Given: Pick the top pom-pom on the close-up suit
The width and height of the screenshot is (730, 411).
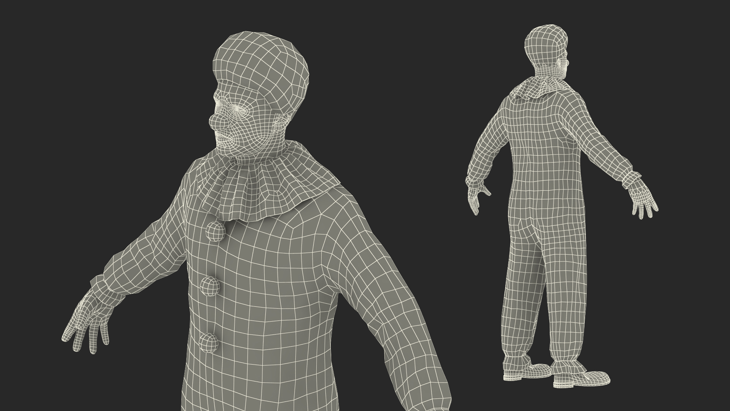Looking at the screenshot, I should [215, 231].
